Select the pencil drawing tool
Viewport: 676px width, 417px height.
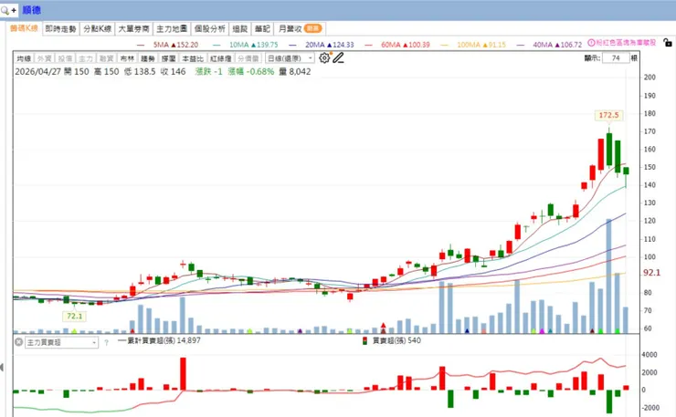coord(338,57)
